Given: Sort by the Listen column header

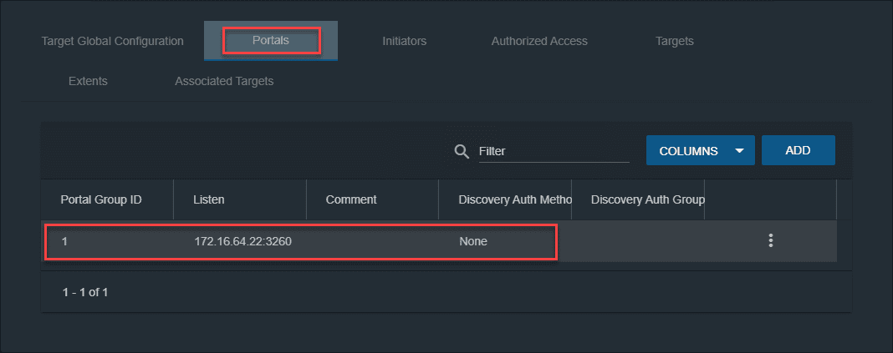Looking at the screenshot, I should point(208,199).
